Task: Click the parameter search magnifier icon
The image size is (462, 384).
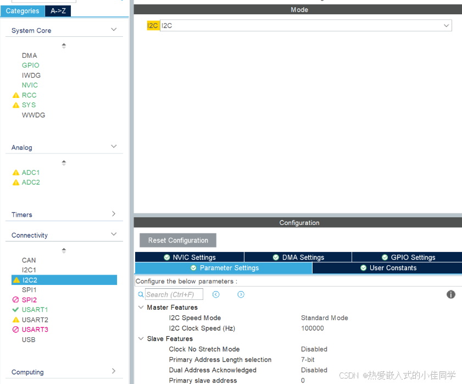Action: point(141,294)
